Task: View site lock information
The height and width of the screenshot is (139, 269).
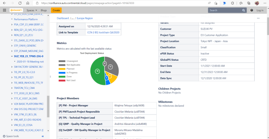Action: tap(37, 3)
